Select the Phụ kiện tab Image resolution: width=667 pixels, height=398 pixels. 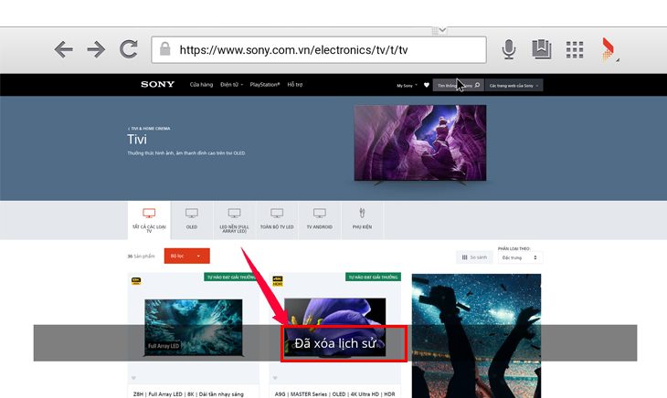tap(362, 220)
